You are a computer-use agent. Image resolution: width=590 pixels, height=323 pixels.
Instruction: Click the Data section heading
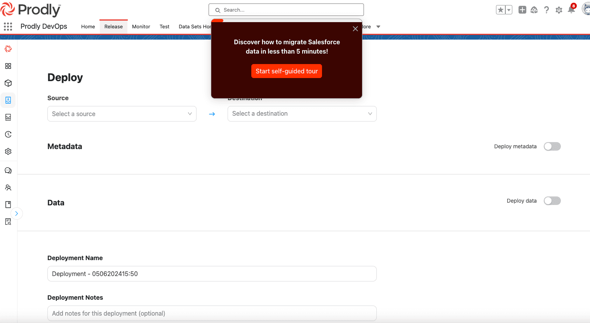point(56,203)
